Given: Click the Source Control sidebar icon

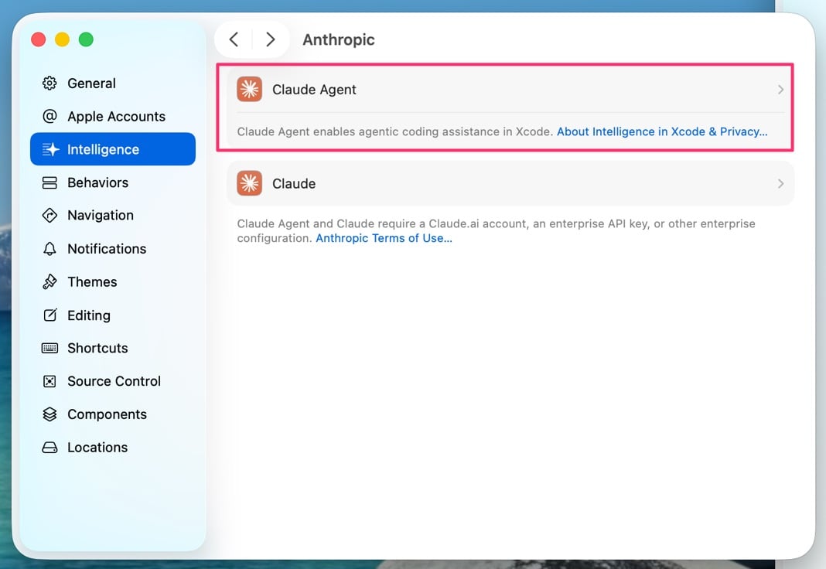Looking at the screenshot, I should point(49,381).
